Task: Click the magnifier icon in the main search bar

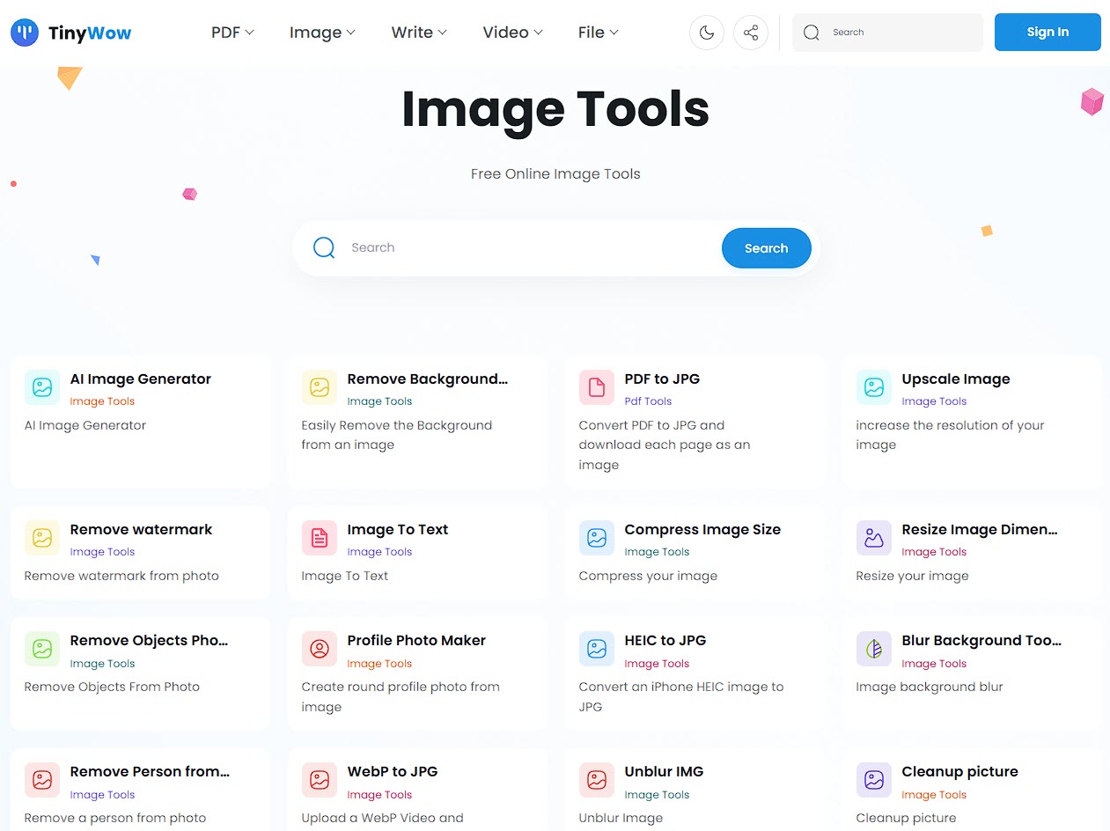Action: pyautogui.click(x=324, y=248)
